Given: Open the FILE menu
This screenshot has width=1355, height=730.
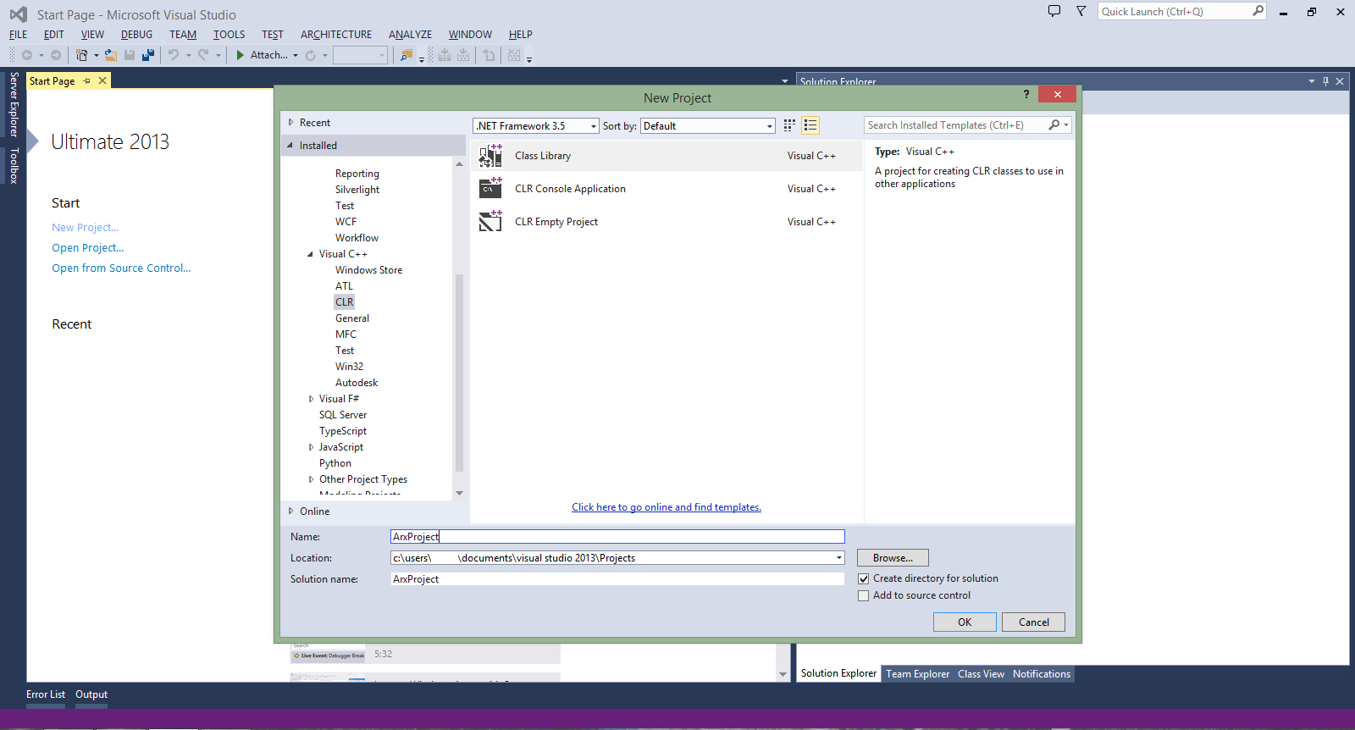Looking at the screenshot, I should click(x=18, y=35).
